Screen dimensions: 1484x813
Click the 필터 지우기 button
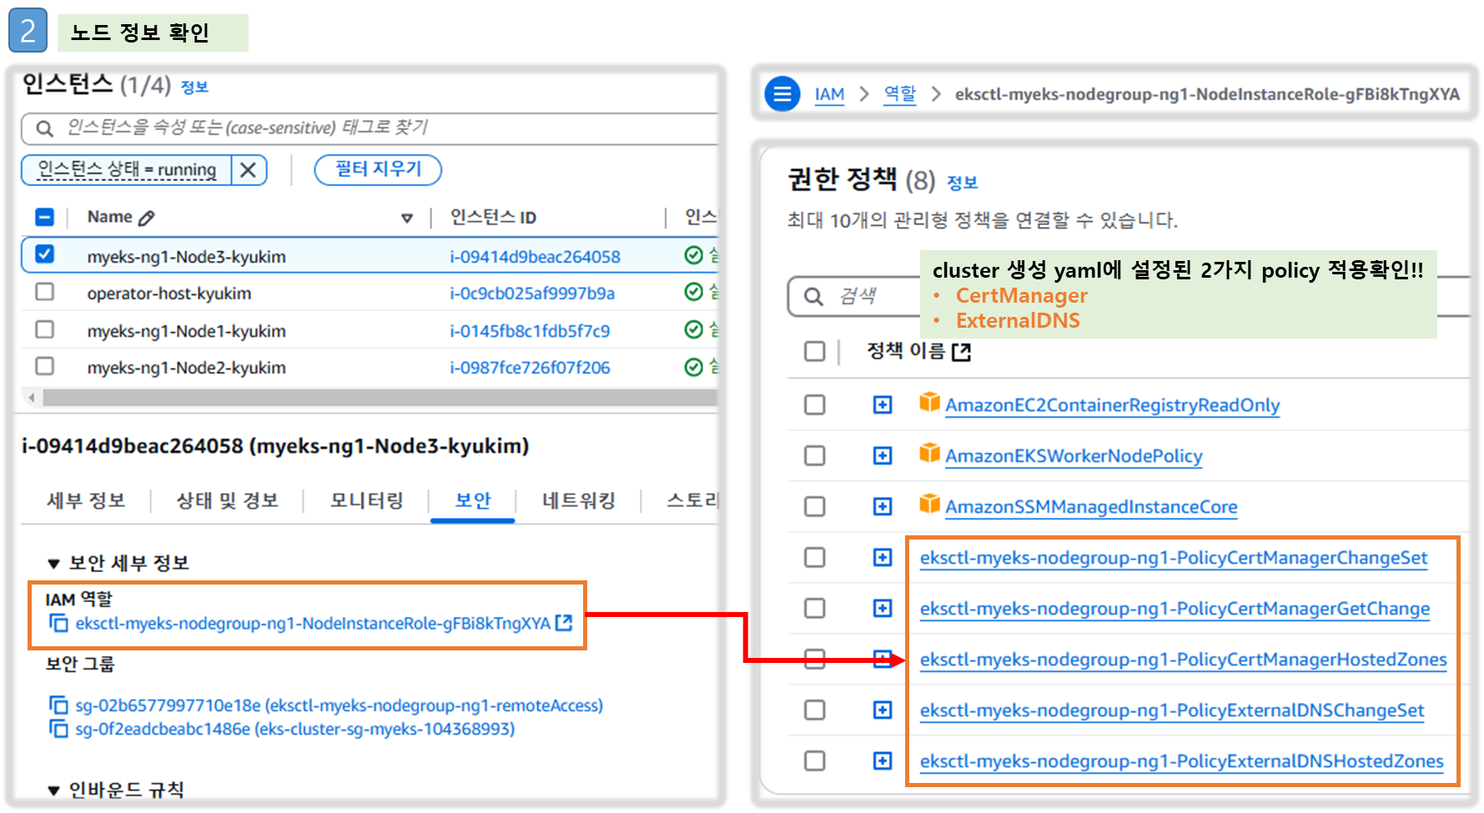[378, 169]
